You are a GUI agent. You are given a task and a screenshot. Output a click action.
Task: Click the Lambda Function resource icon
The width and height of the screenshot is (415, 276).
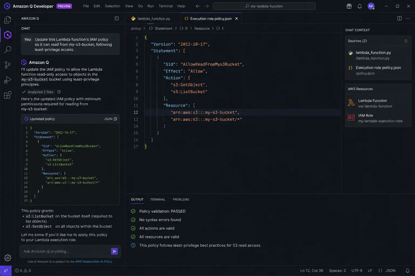point(351,102)
